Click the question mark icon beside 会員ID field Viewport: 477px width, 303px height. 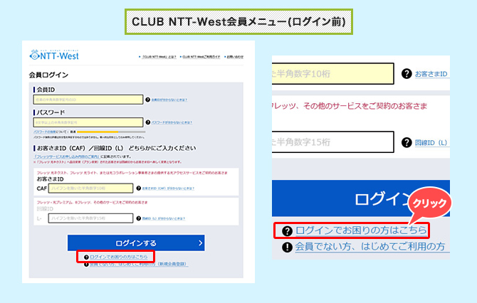(x=148, y=100)
